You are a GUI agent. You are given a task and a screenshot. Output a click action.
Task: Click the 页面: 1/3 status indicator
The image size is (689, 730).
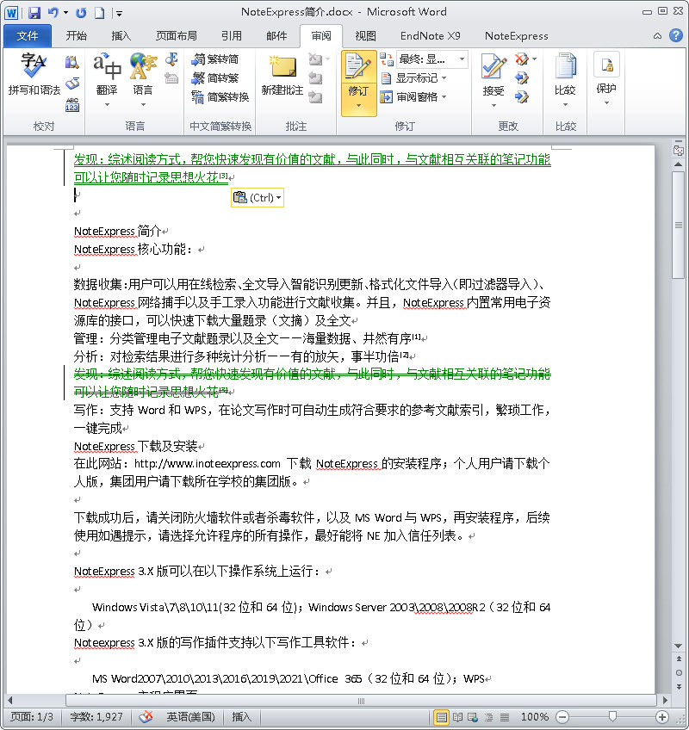coord(32,717)
